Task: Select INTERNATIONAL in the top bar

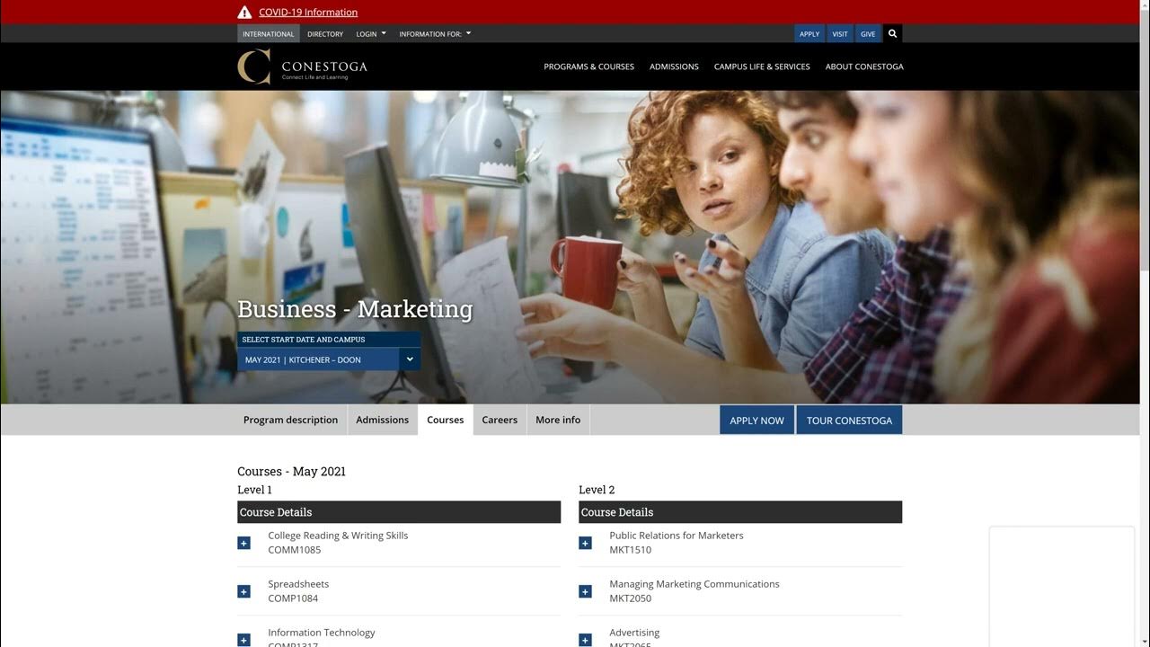Action: [268, 34]
